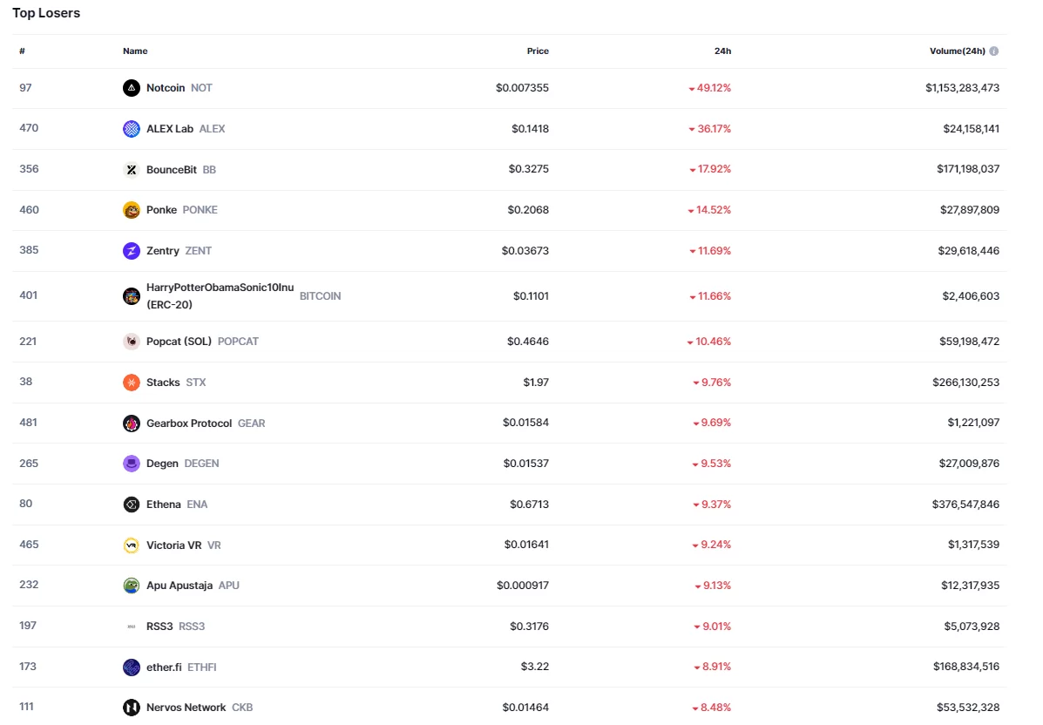This screenshot has height=725, width=1043.
Task: Open the Victoria VR coin link
Action: click(x=172, y=545)
